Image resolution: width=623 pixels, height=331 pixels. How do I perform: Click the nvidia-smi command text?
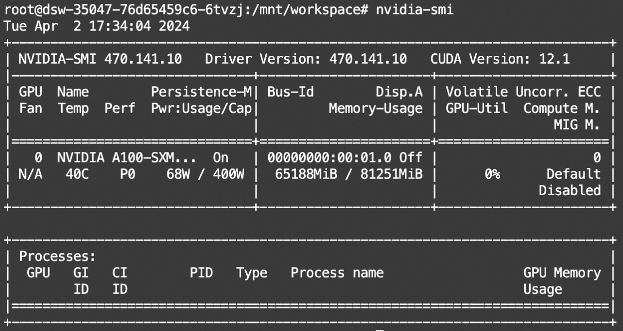click(x=415, y=10)
